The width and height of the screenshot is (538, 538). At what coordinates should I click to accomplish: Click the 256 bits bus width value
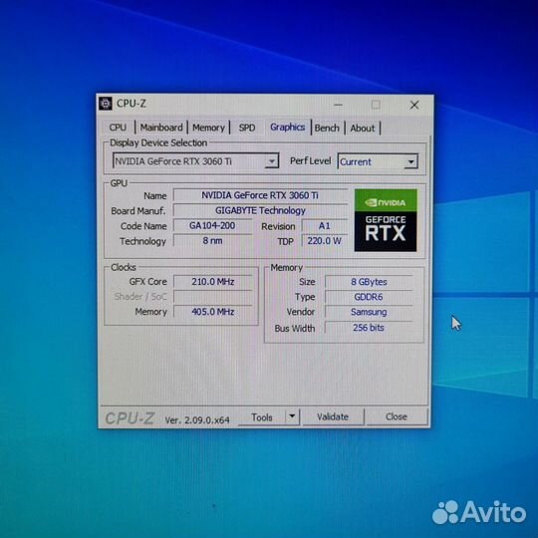coord(369,328)
